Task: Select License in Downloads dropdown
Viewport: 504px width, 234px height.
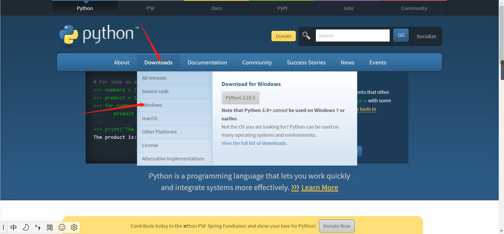Action: (174, 145)
